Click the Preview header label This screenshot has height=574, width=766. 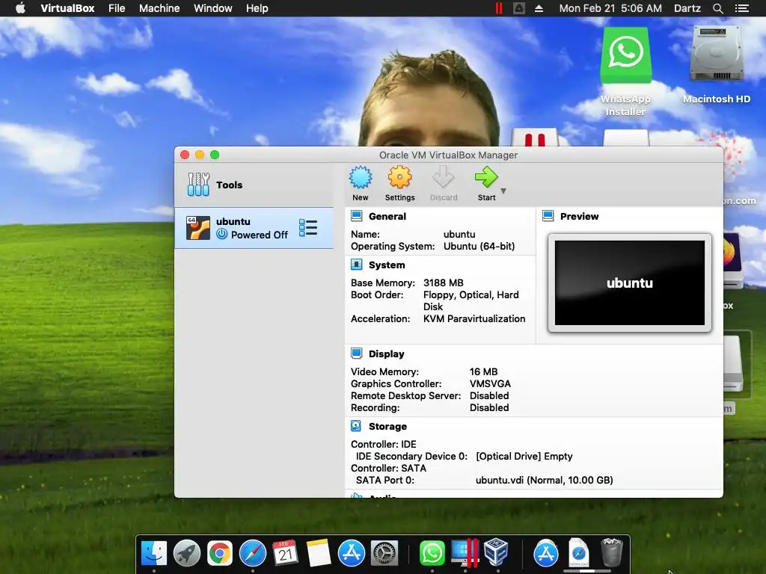click(x=580, y=216)
